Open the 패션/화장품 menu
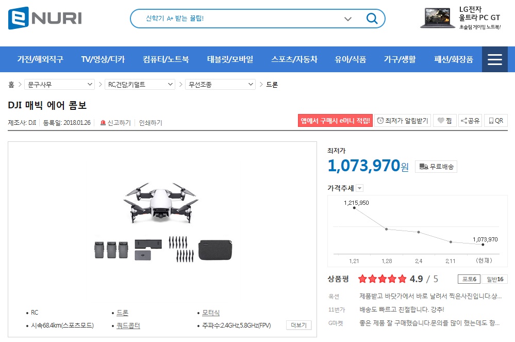The height and width of the screenshot is (342, 515). coord(453,59)
